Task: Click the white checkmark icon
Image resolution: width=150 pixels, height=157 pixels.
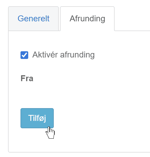Action: pyautogui.click(x=24, y=55)
